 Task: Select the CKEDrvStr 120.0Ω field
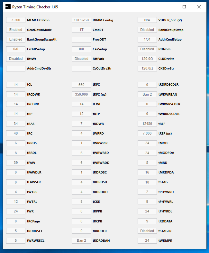click(x=147, y=69)
